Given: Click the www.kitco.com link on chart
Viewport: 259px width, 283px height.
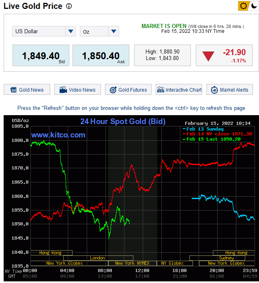Looking at the screenshot, I should point(58,135).
